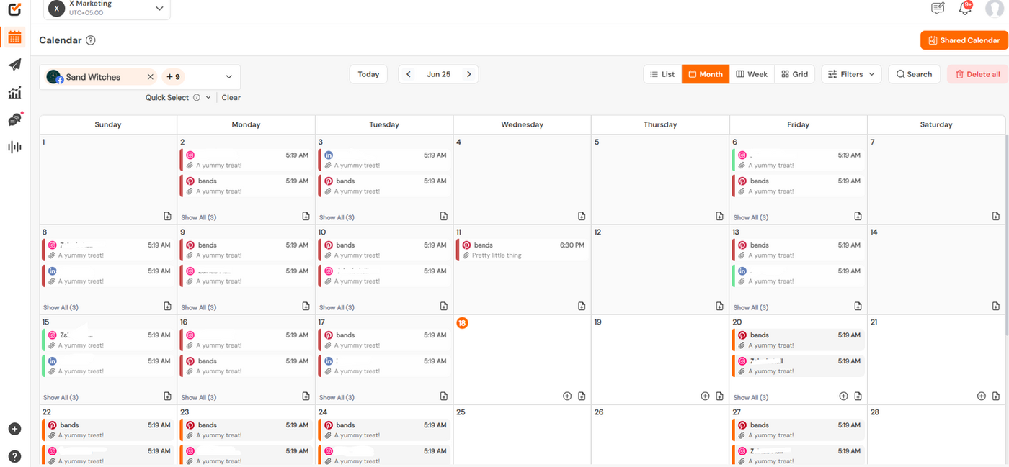
Task: Open the Analytics bar chart sidebar icon
Action: 14,93
